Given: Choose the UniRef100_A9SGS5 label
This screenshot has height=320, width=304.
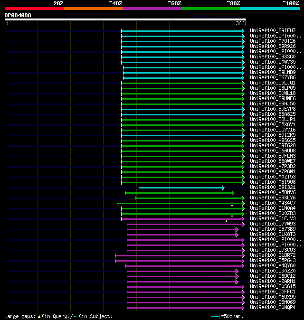Looking at the screenshot, I should pyautogui.click(x=273, y=140).
